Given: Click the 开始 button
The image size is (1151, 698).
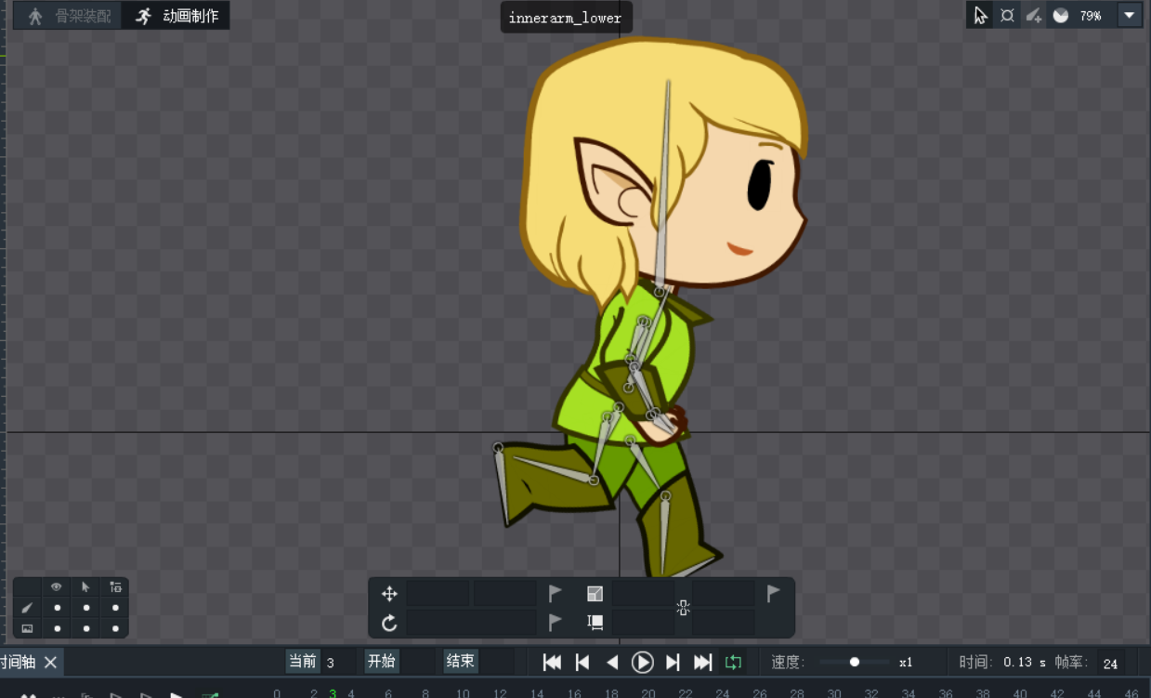Looking at the screenshot, I should 382,662.
